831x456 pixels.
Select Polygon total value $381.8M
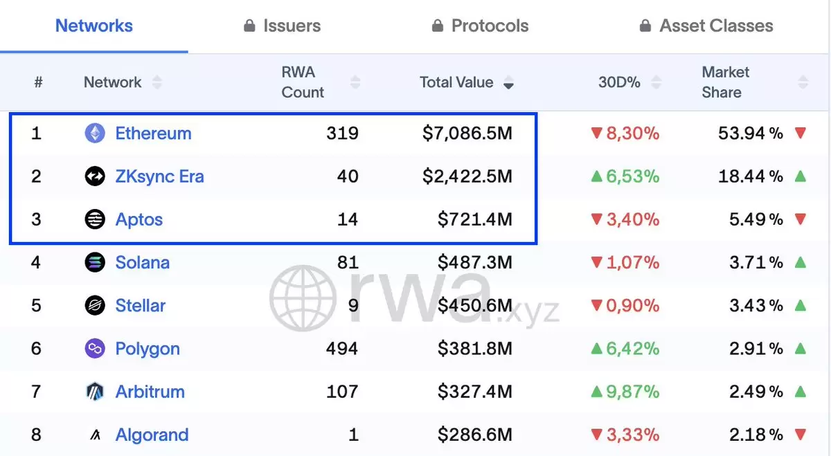pyautogui.click(x=475, y=349)
